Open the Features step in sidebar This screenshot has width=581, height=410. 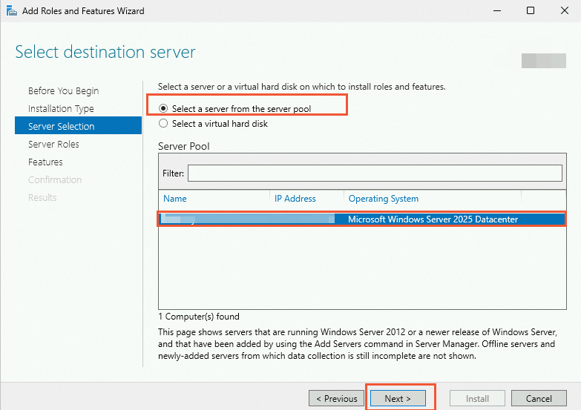click(45, 162)
